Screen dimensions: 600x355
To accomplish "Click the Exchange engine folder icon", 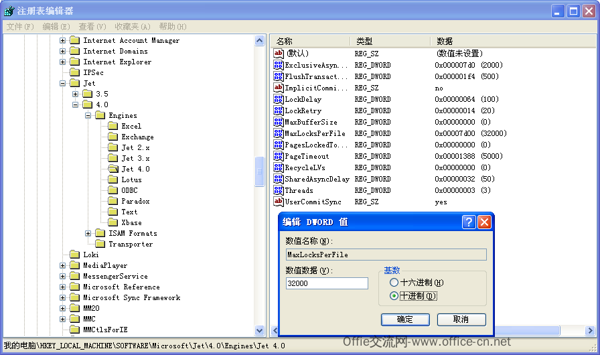I will (113, 137).
